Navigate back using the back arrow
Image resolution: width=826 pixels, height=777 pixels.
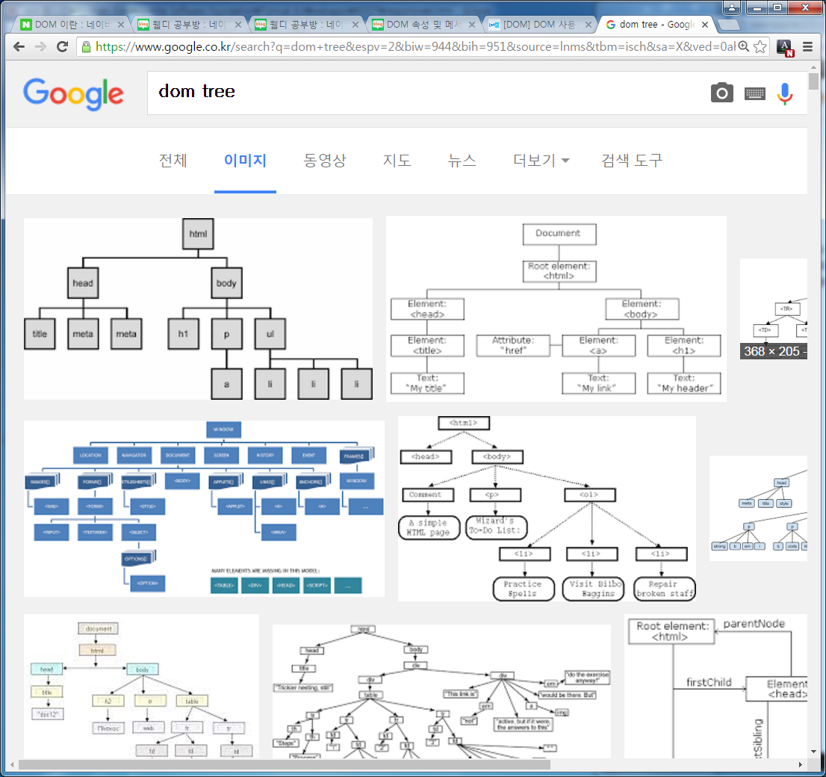pos(18,46)
